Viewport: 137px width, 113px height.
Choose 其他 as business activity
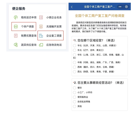click(75, 106)
